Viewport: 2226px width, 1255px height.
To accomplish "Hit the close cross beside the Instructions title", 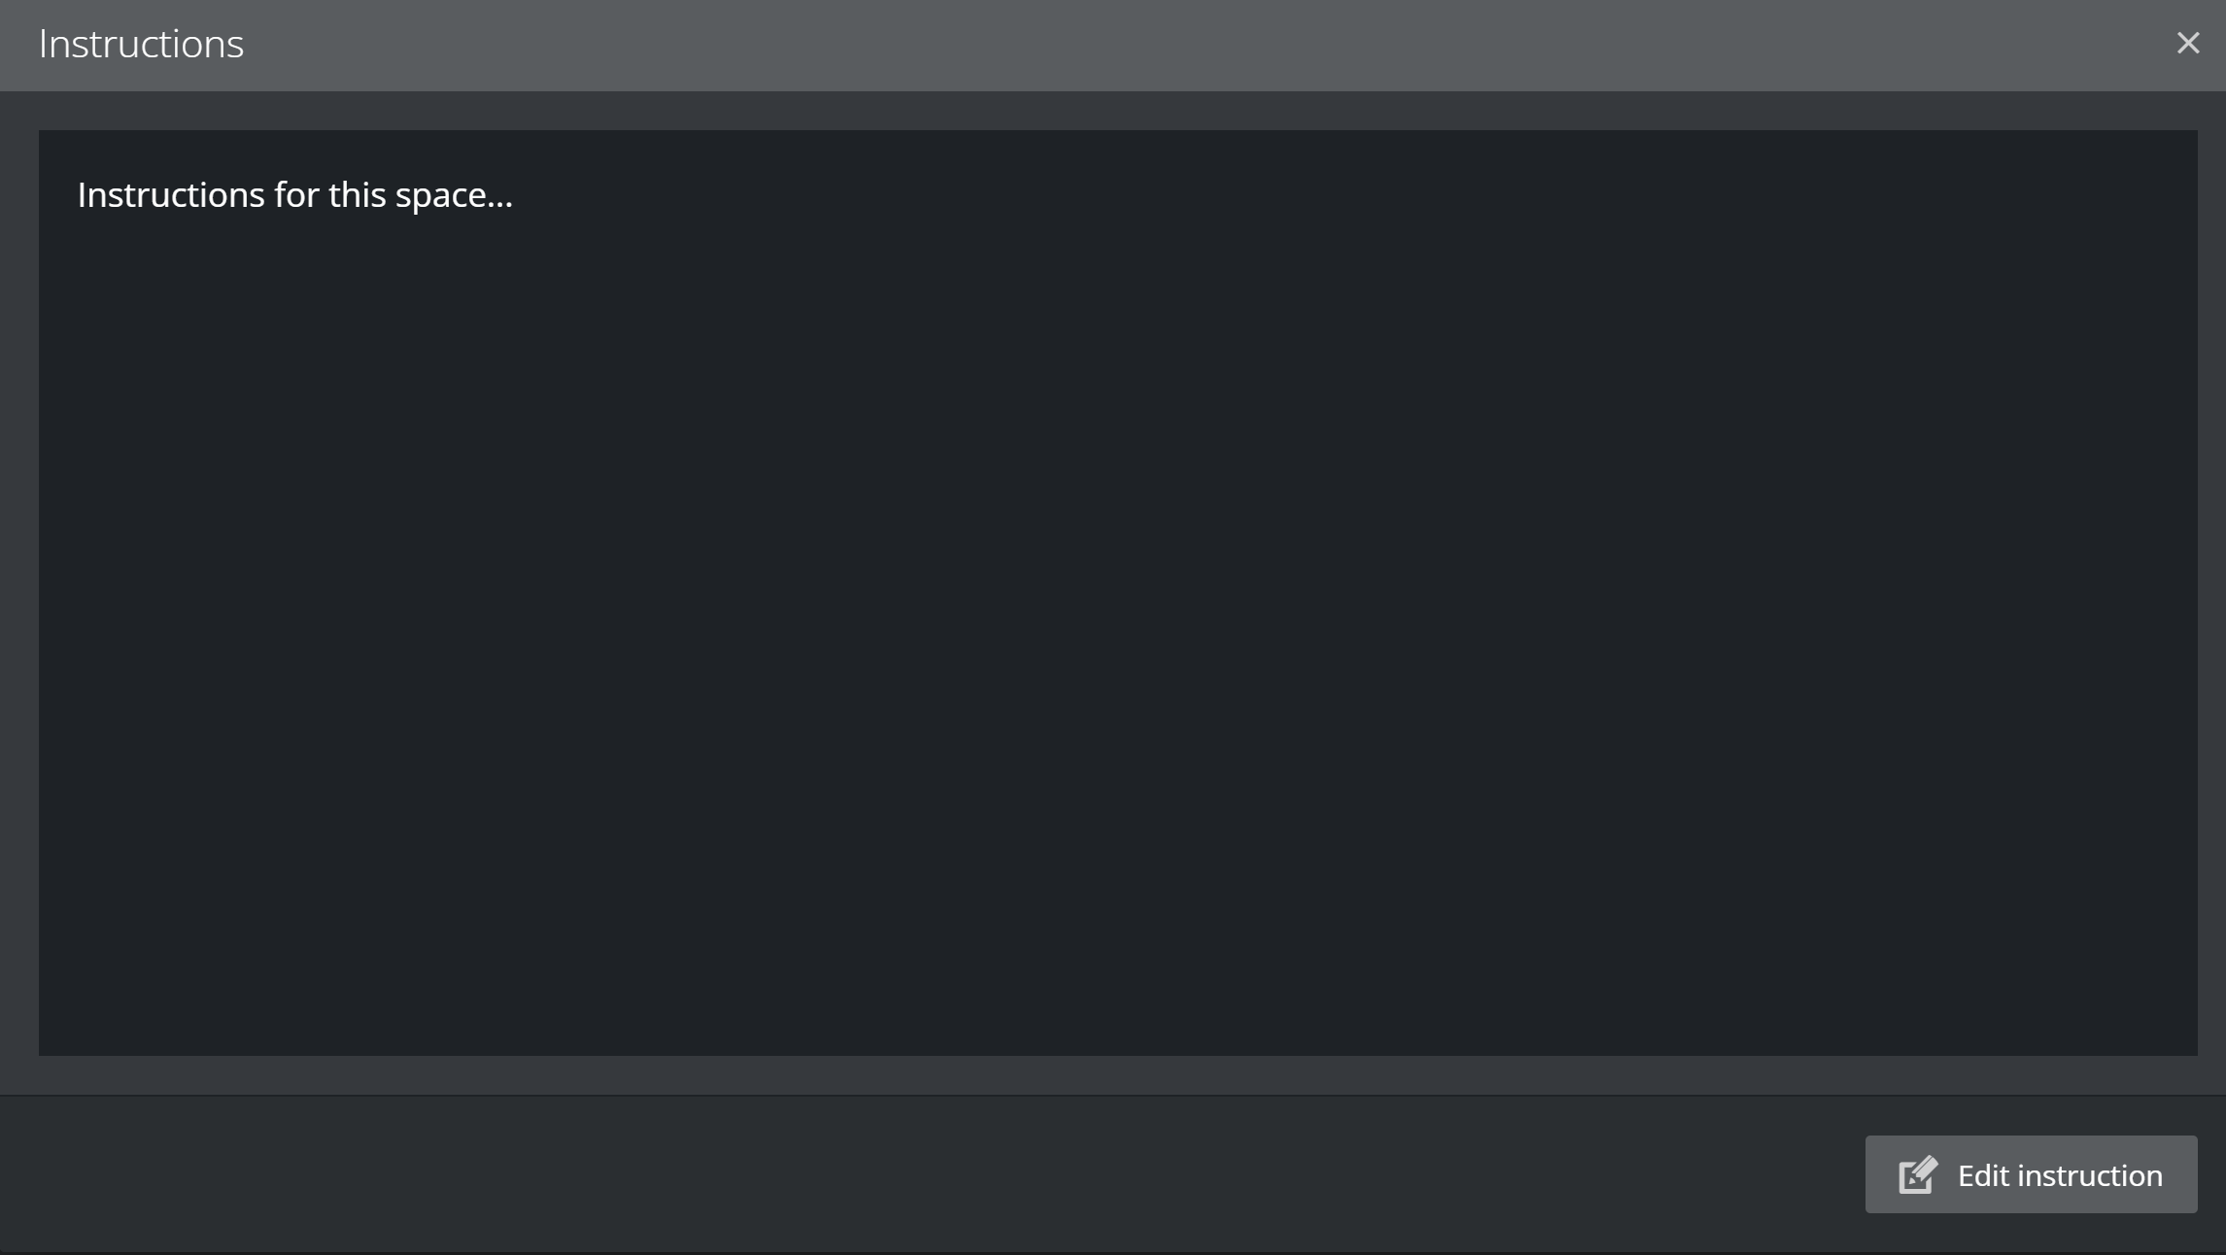I will click(2187, 43).
